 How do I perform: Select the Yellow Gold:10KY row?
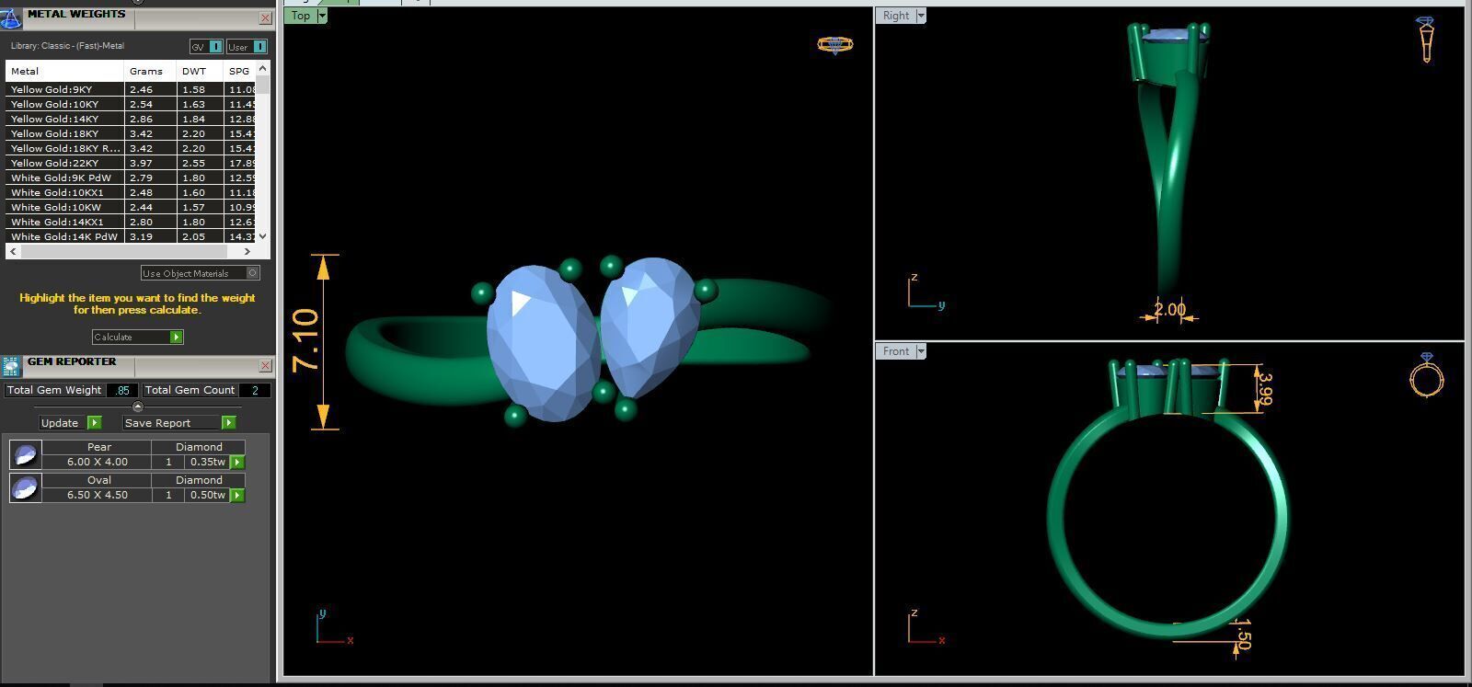(131, 104)
